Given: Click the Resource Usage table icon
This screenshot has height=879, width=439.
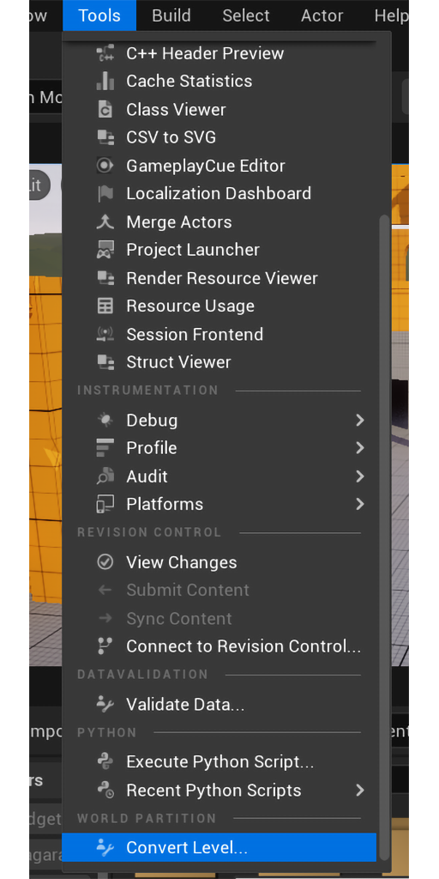Looking at the screenshot, I should tap(105, 306).
